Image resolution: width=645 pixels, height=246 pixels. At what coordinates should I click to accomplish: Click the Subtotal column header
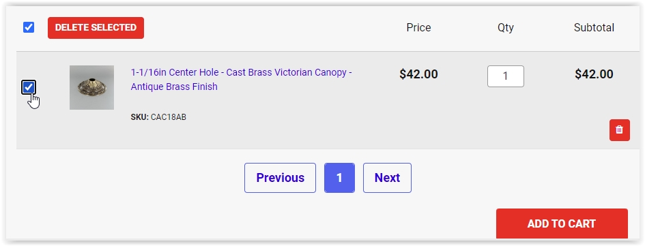[x=594, y=27]
